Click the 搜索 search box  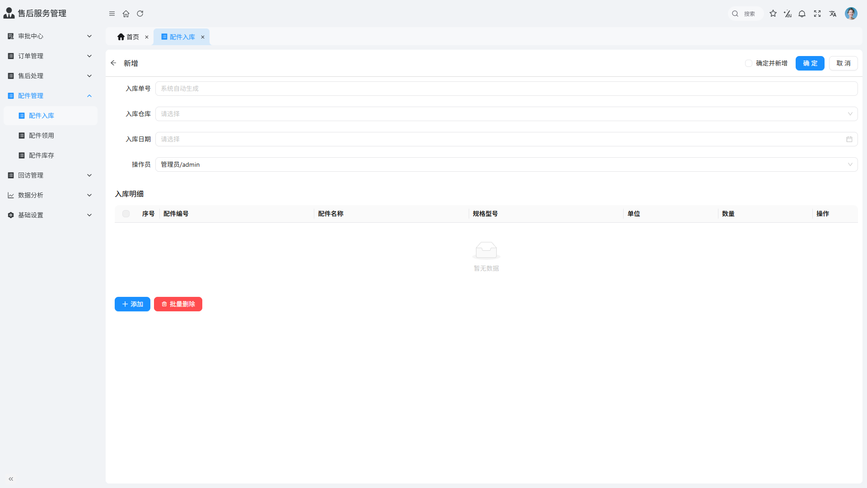click(x=746, y=14)
